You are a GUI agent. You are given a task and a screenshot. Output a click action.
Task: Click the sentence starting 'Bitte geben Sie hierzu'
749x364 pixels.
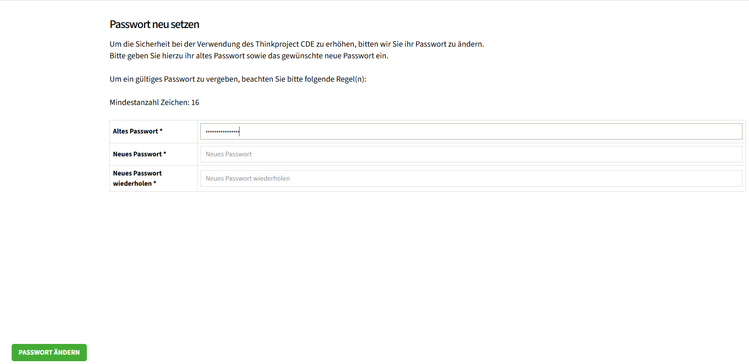click(x=249, y=56)
